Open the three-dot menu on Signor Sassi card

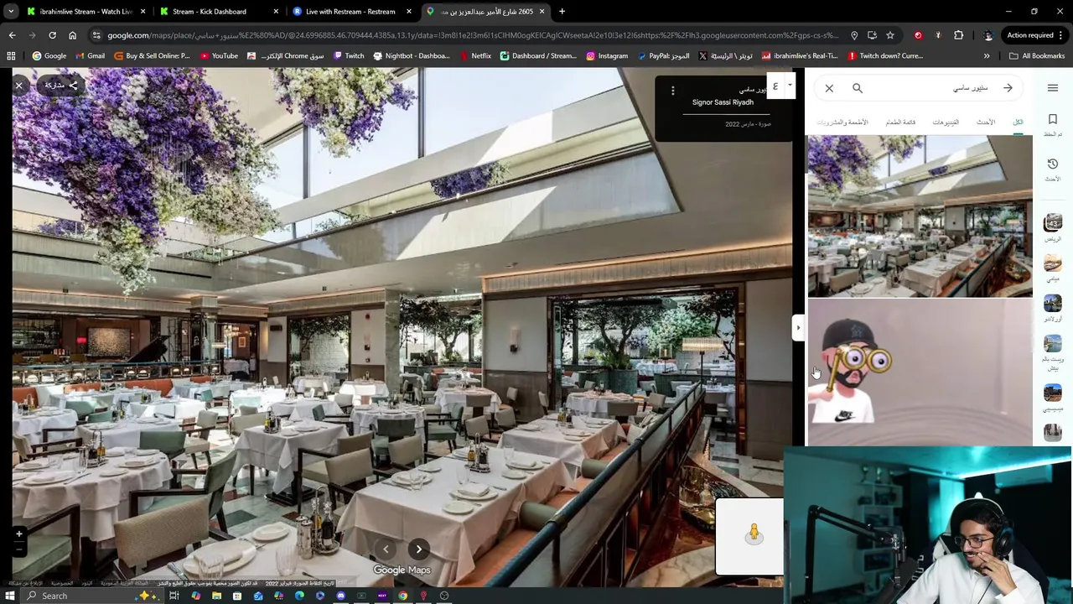[x=672, y=91]
